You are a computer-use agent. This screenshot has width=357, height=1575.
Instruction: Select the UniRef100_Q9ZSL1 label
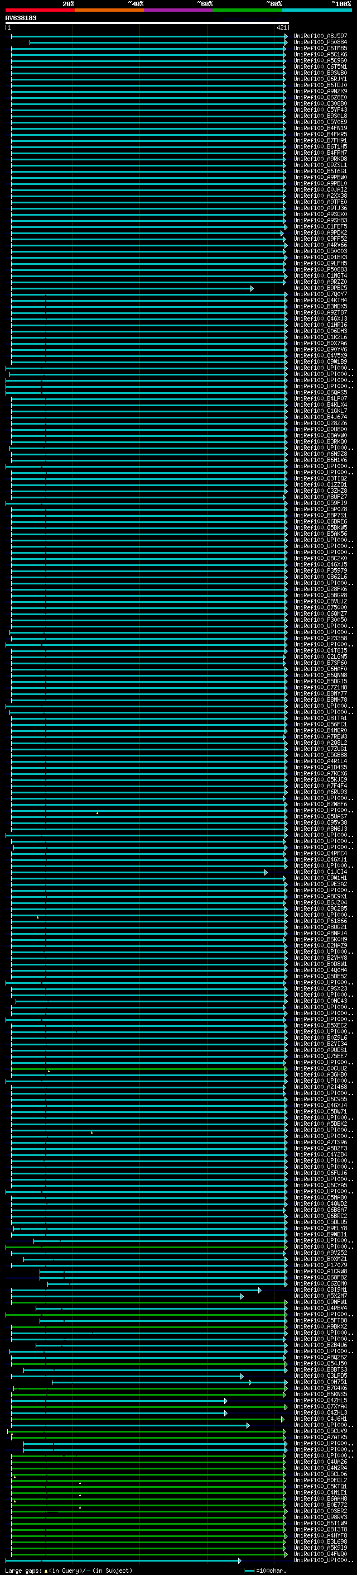(320, 165)
